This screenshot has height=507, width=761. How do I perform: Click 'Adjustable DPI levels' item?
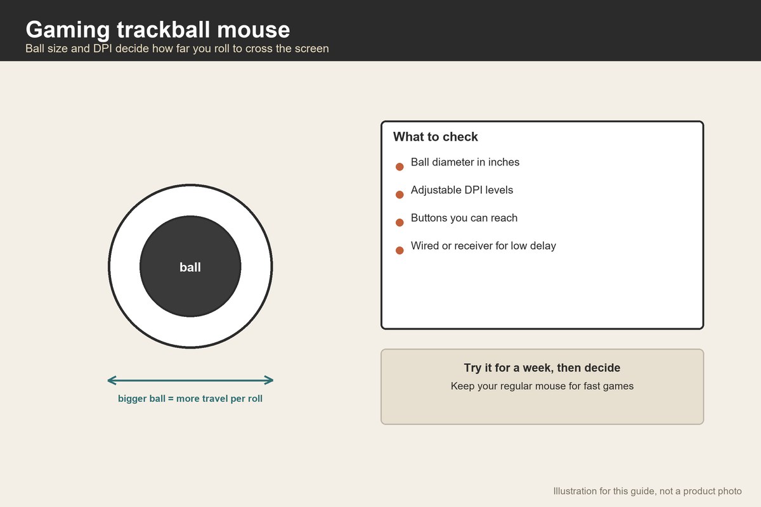(x=462, y=190)
